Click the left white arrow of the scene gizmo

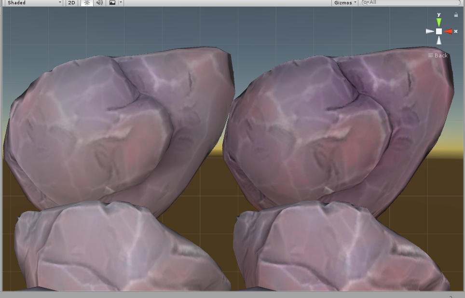(x=429, y=31)
